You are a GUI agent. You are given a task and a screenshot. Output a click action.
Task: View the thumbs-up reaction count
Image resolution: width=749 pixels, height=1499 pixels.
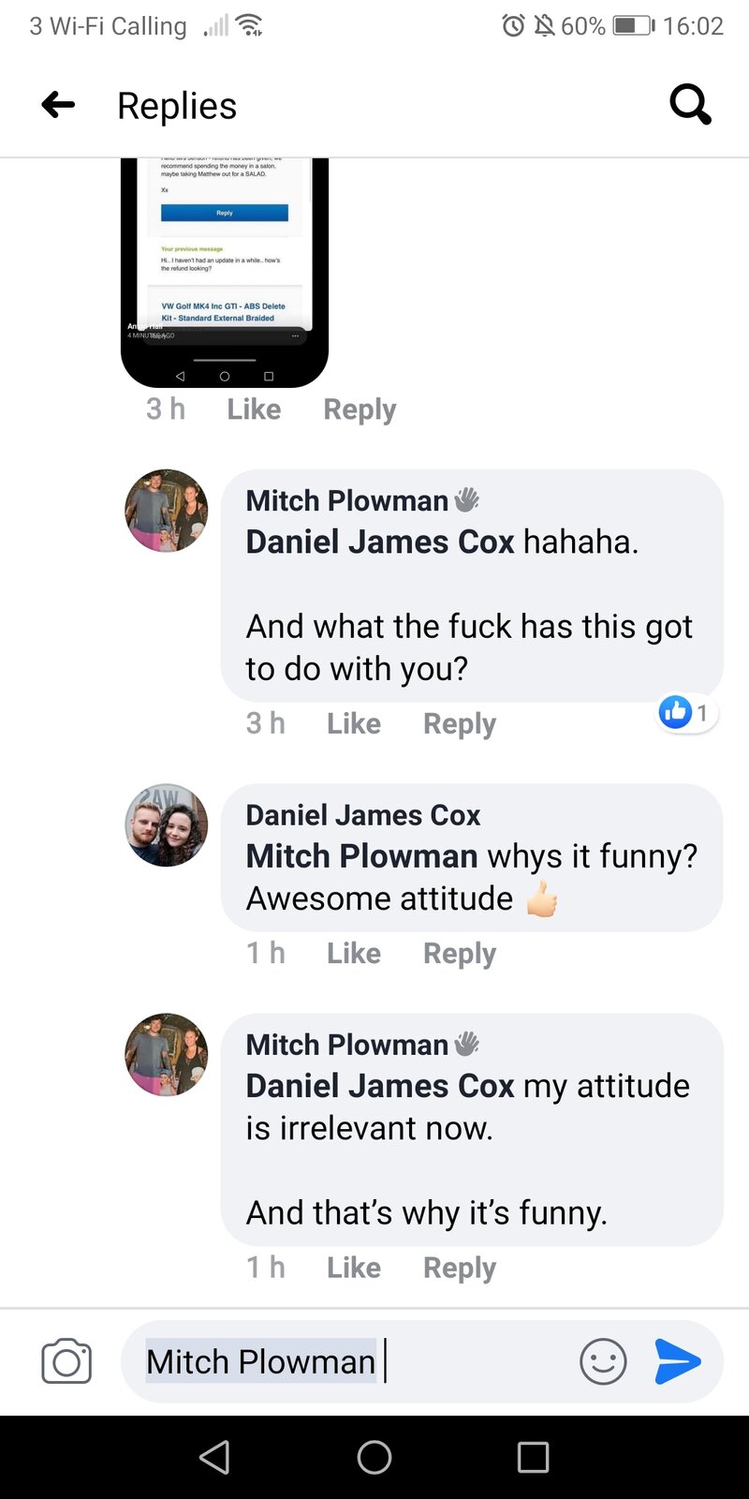click(x=685, y=713)
